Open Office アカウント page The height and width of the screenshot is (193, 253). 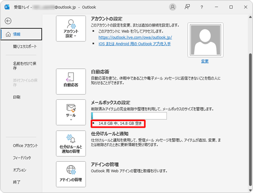pyautogui.click(x=25, y=145)
